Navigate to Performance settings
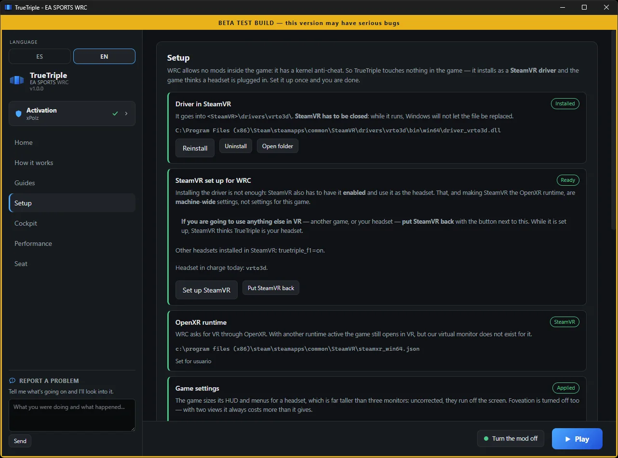This screenshot has width=618, height=458. pyautogui.click(x=72, y=243)
